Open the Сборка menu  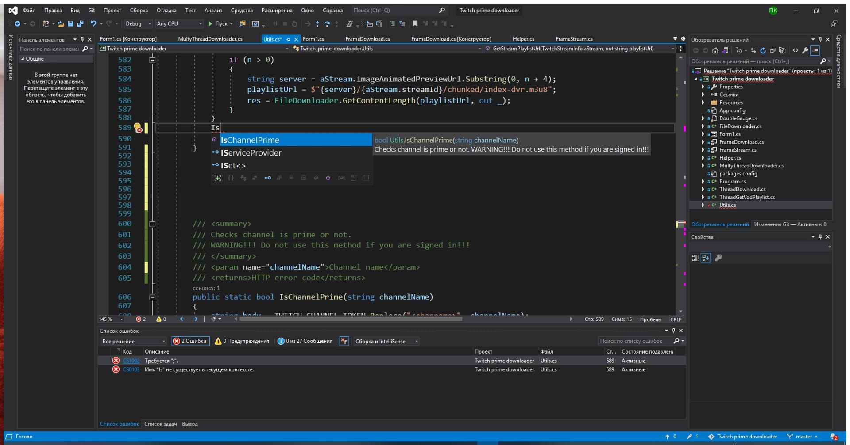(x=139, y=10)
